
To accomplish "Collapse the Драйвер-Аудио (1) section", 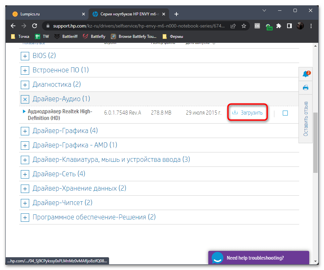I will pyautogui.click(x=25, y=99).
